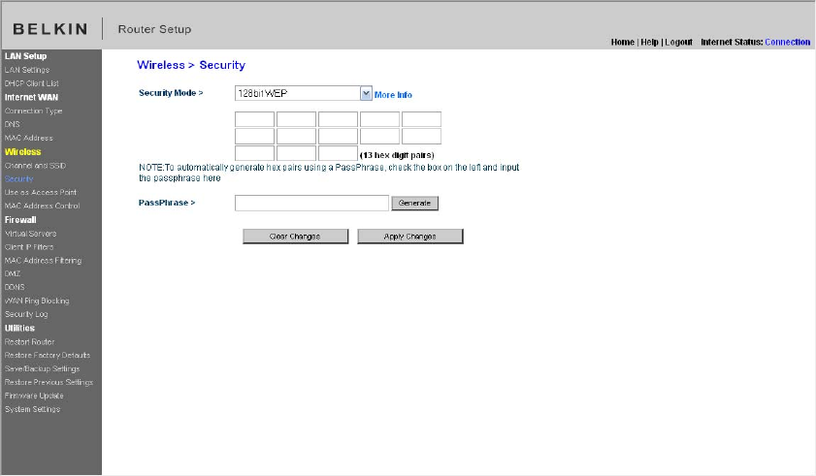The height and width of the screenshot is (476, 816).
Task: Select the Wireless section heading
Action: point(23,152)
